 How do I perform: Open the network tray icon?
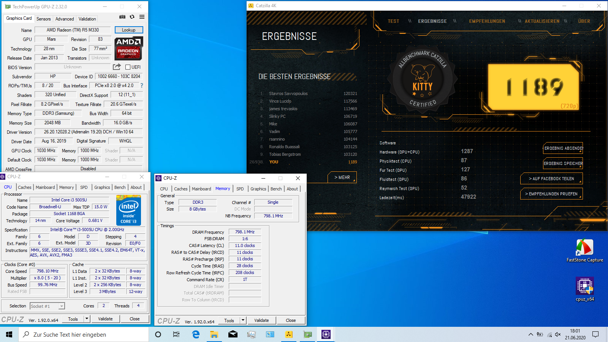[549, 334]
